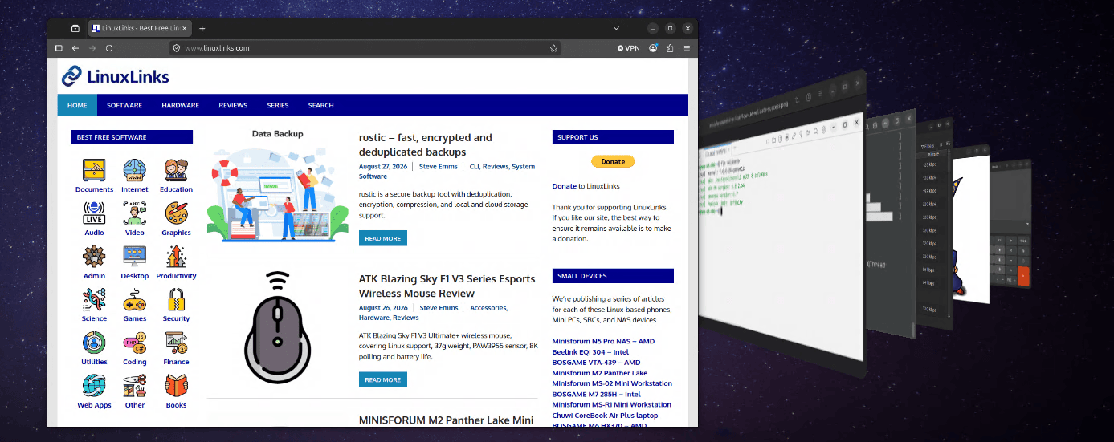
Task: Open the Minisforum N5 Pro NAS – AMD link
Action: pos(603,341)
